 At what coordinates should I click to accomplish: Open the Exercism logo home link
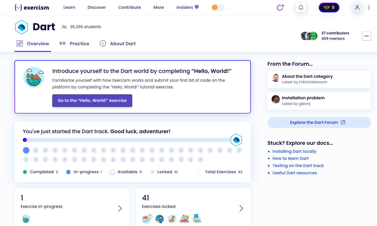(x=32, y=7)
